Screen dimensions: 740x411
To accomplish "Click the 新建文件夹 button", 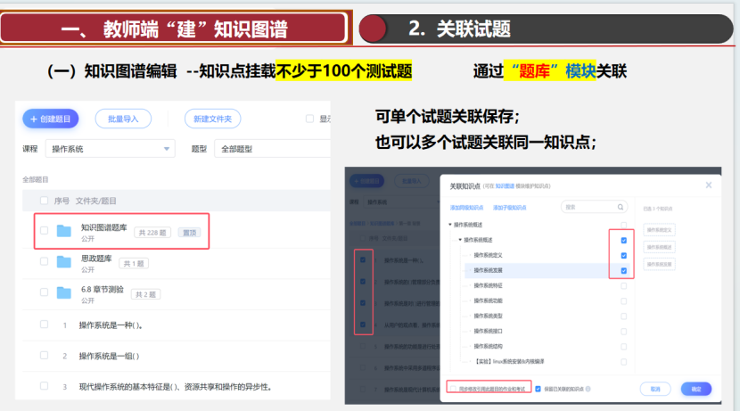I will (x=212, y=119).
